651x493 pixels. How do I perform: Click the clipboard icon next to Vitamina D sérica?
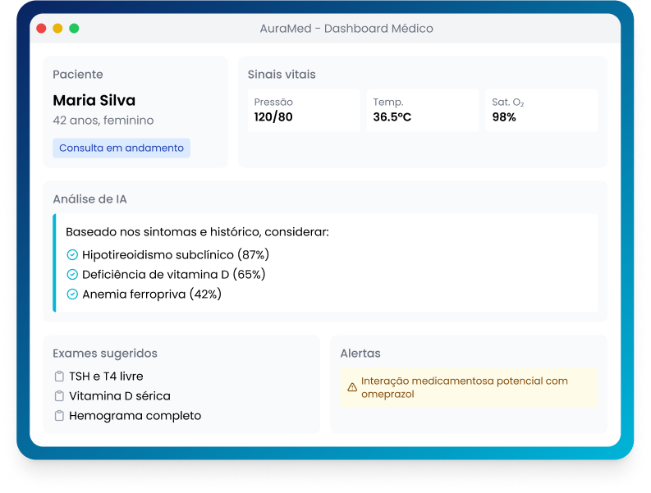[x=58, y=396]
